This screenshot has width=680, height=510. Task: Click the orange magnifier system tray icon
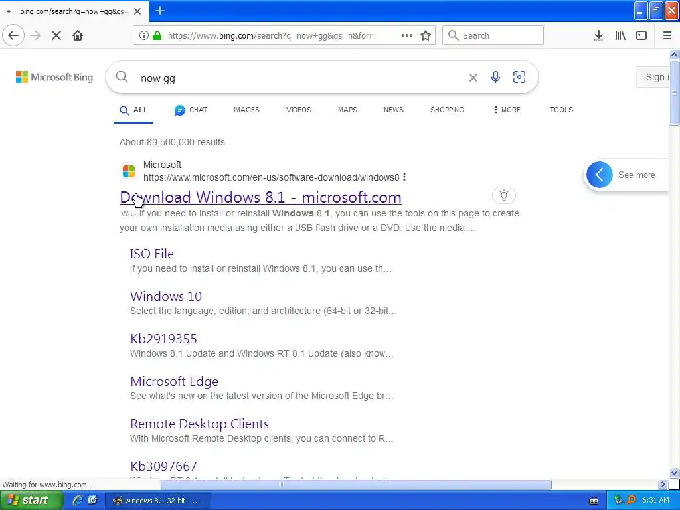(x=631, y=501)
